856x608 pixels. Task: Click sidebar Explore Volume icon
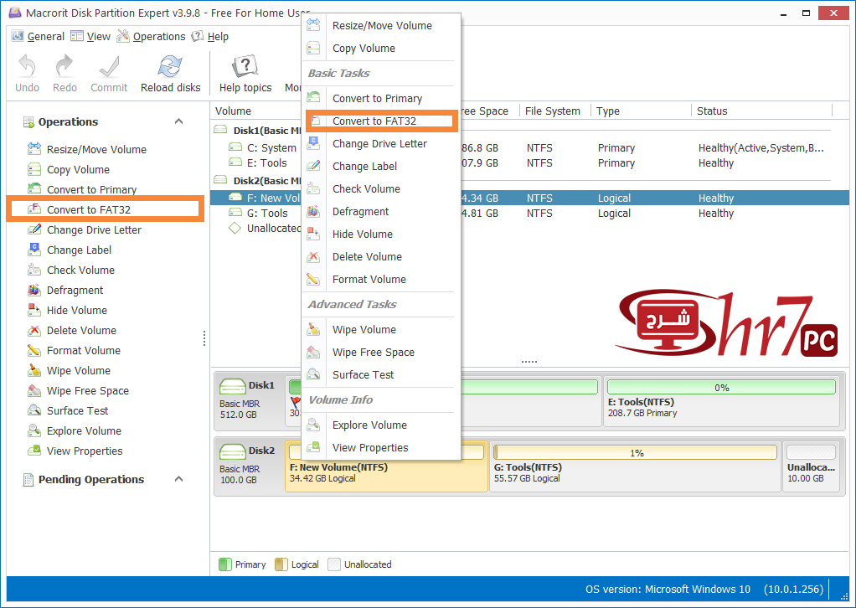point(34,430)
